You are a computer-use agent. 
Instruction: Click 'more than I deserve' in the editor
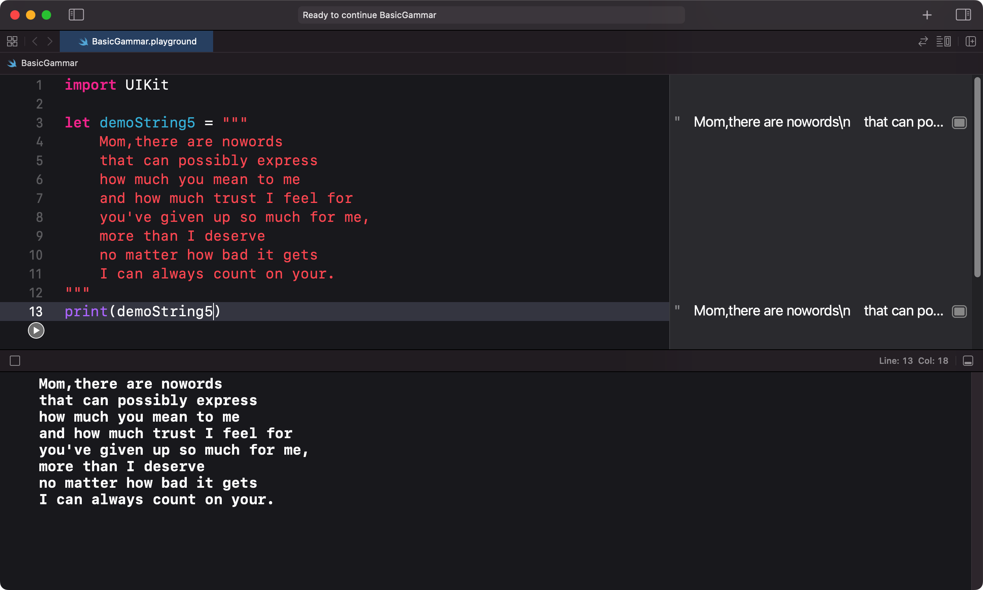pyautogui.click(x=182, y=236)
